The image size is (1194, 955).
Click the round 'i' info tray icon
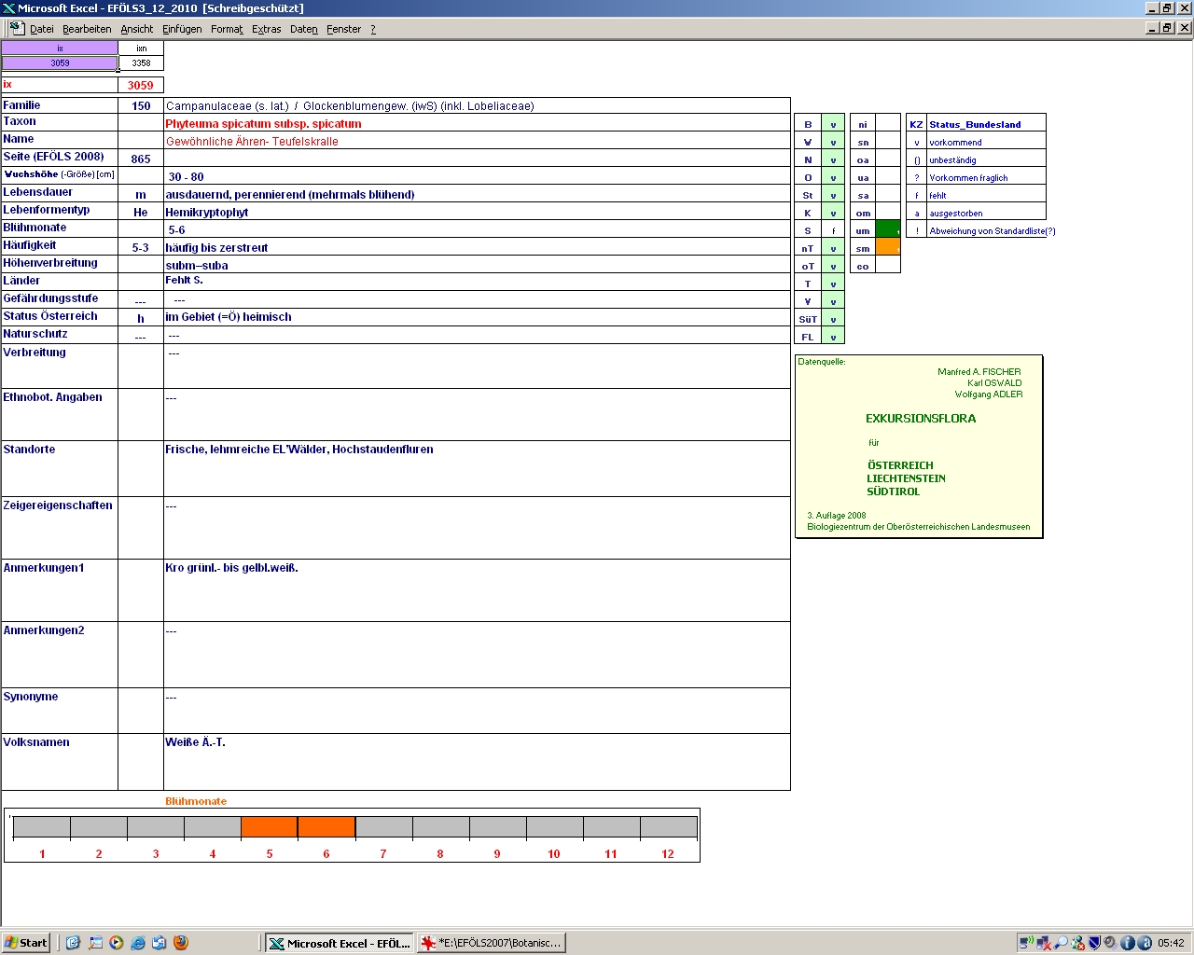pyautogui.click(x=1127, y=943)
